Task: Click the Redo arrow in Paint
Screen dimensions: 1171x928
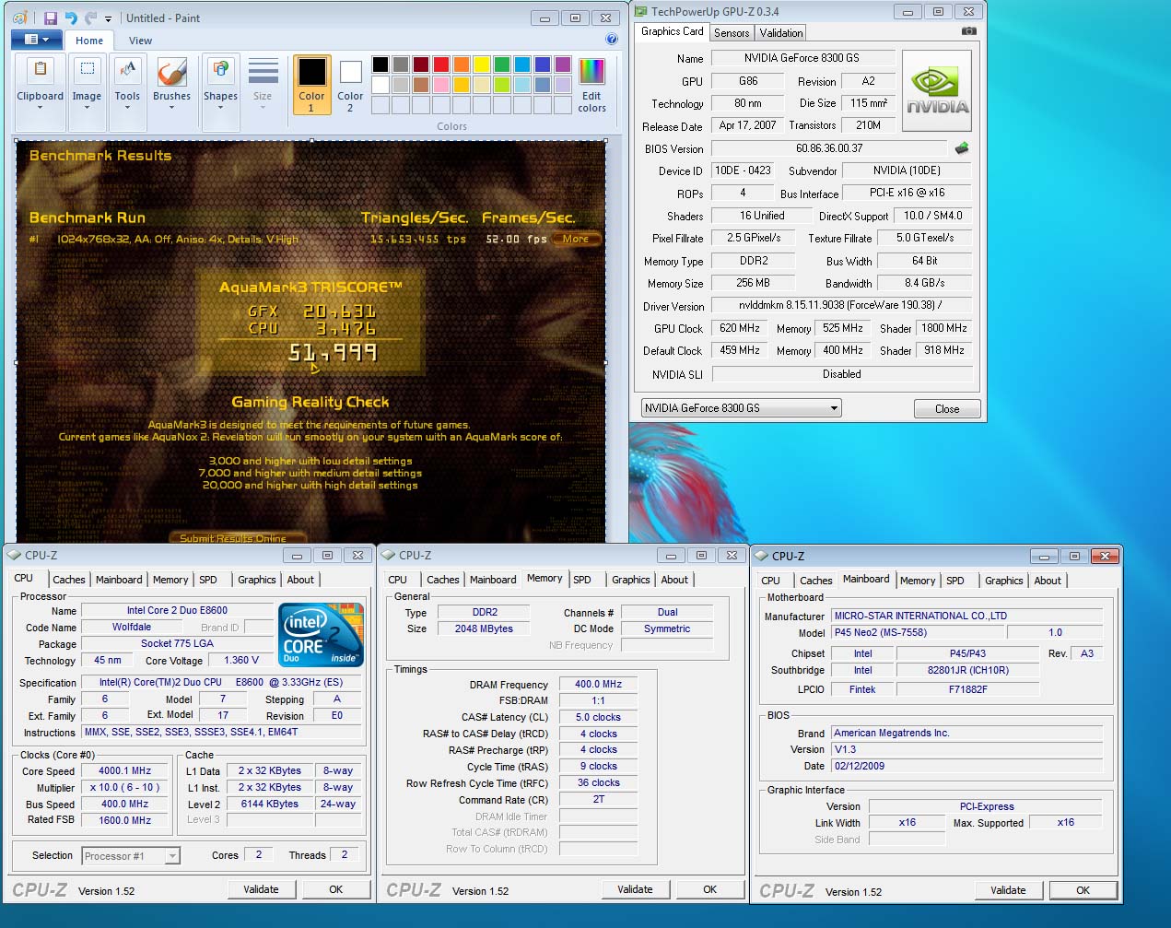Action: click(x=90, y=18)
